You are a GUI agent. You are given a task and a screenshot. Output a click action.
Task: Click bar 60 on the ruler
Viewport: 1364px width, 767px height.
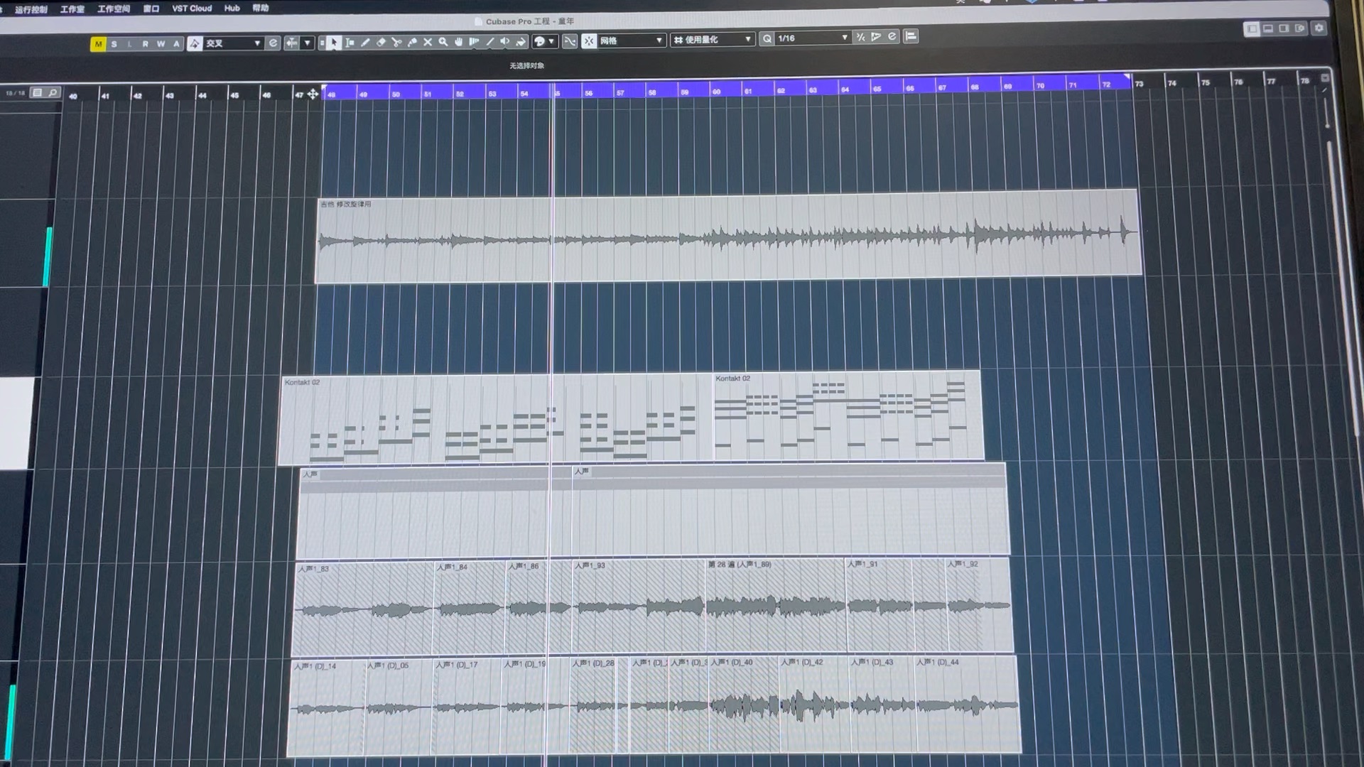click(x=716, y=90)
